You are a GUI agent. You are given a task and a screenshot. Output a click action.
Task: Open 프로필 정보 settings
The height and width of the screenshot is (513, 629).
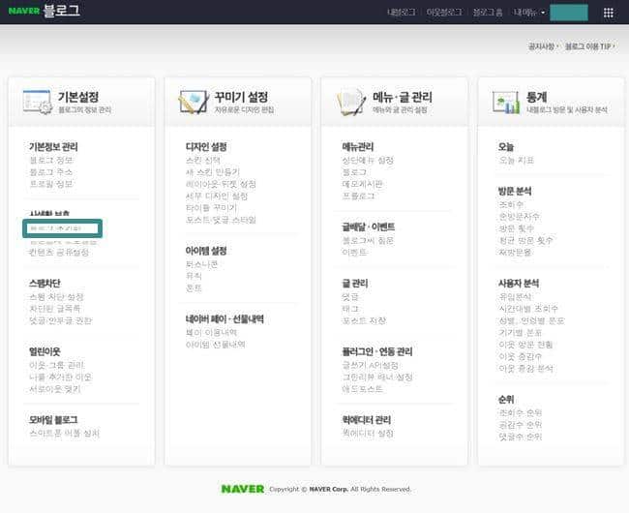point(51,184)
